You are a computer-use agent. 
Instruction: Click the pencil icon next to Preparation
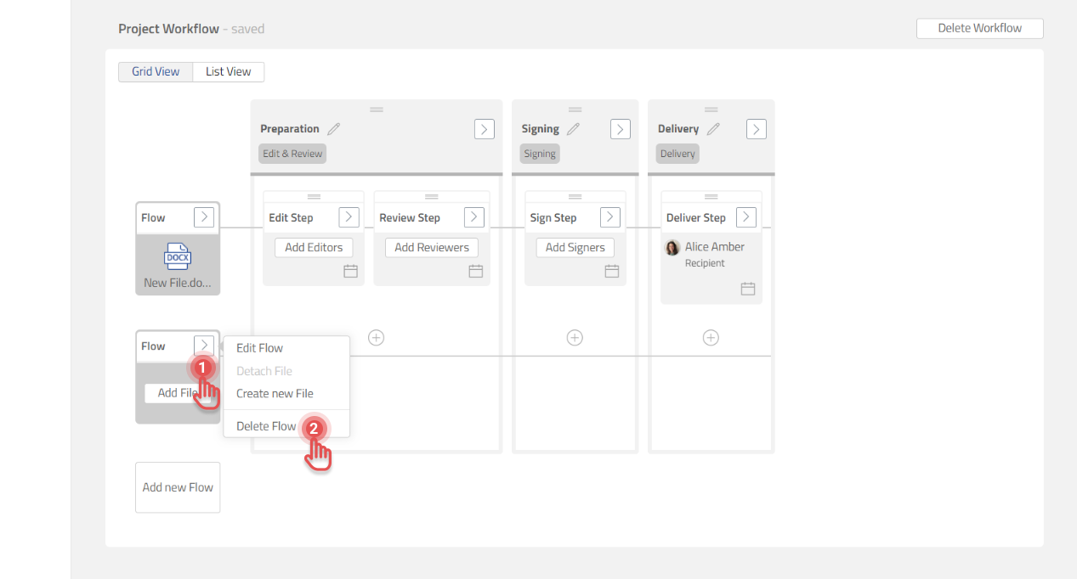334,129
